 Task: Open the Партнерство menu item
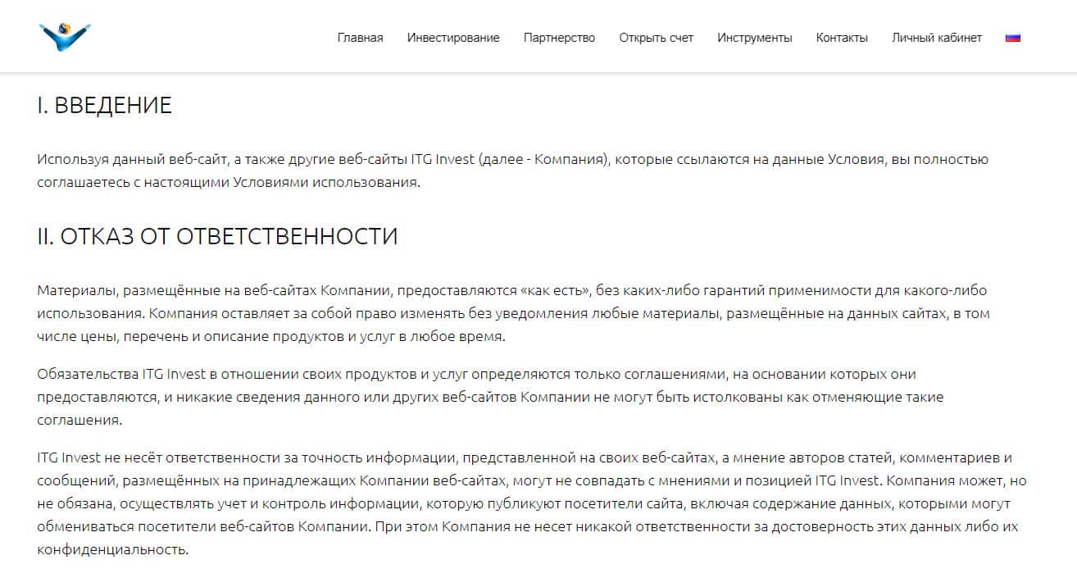click(559, 38)
